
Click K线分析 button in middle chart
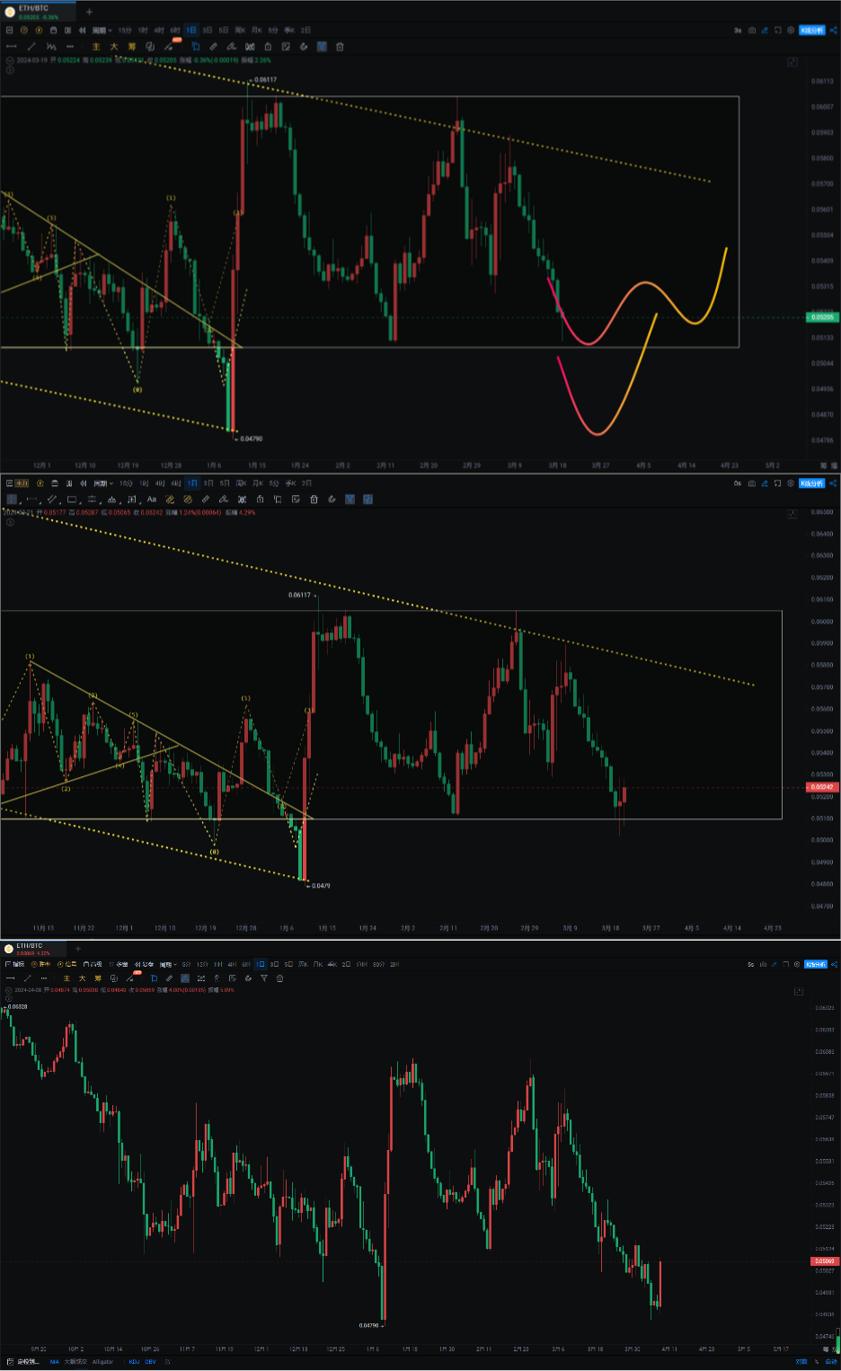812,483
